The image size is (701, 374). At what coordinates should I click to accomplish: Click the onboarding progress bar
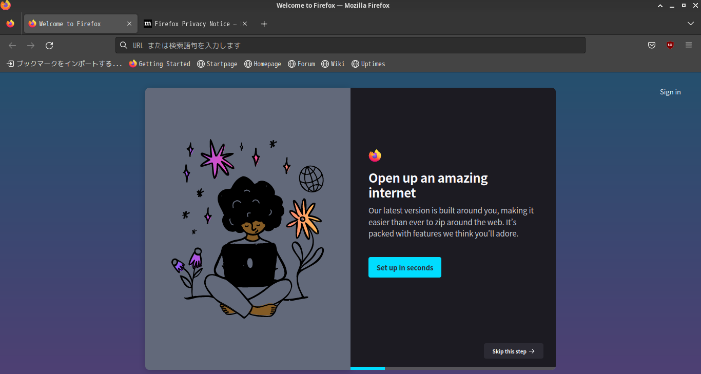(453, 368)
